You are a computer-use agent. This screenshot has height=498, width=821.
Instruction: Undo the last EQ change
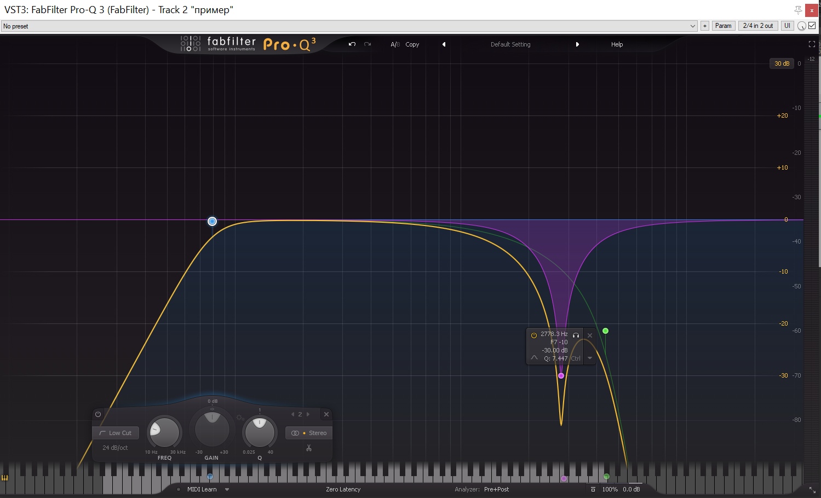tap(352, 44)
